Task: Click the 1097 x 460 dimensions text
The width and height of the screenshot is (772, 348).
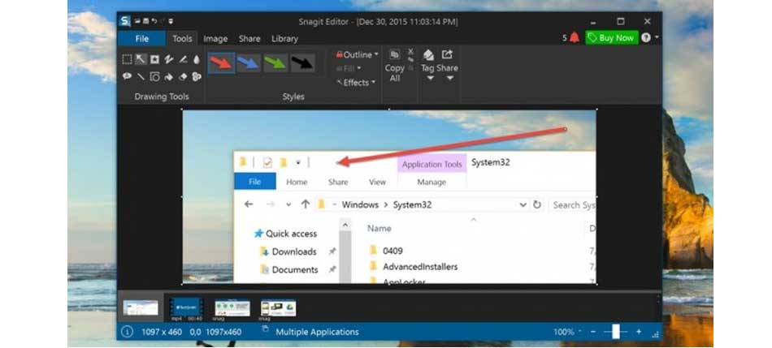Action: [x=162, y=332]
